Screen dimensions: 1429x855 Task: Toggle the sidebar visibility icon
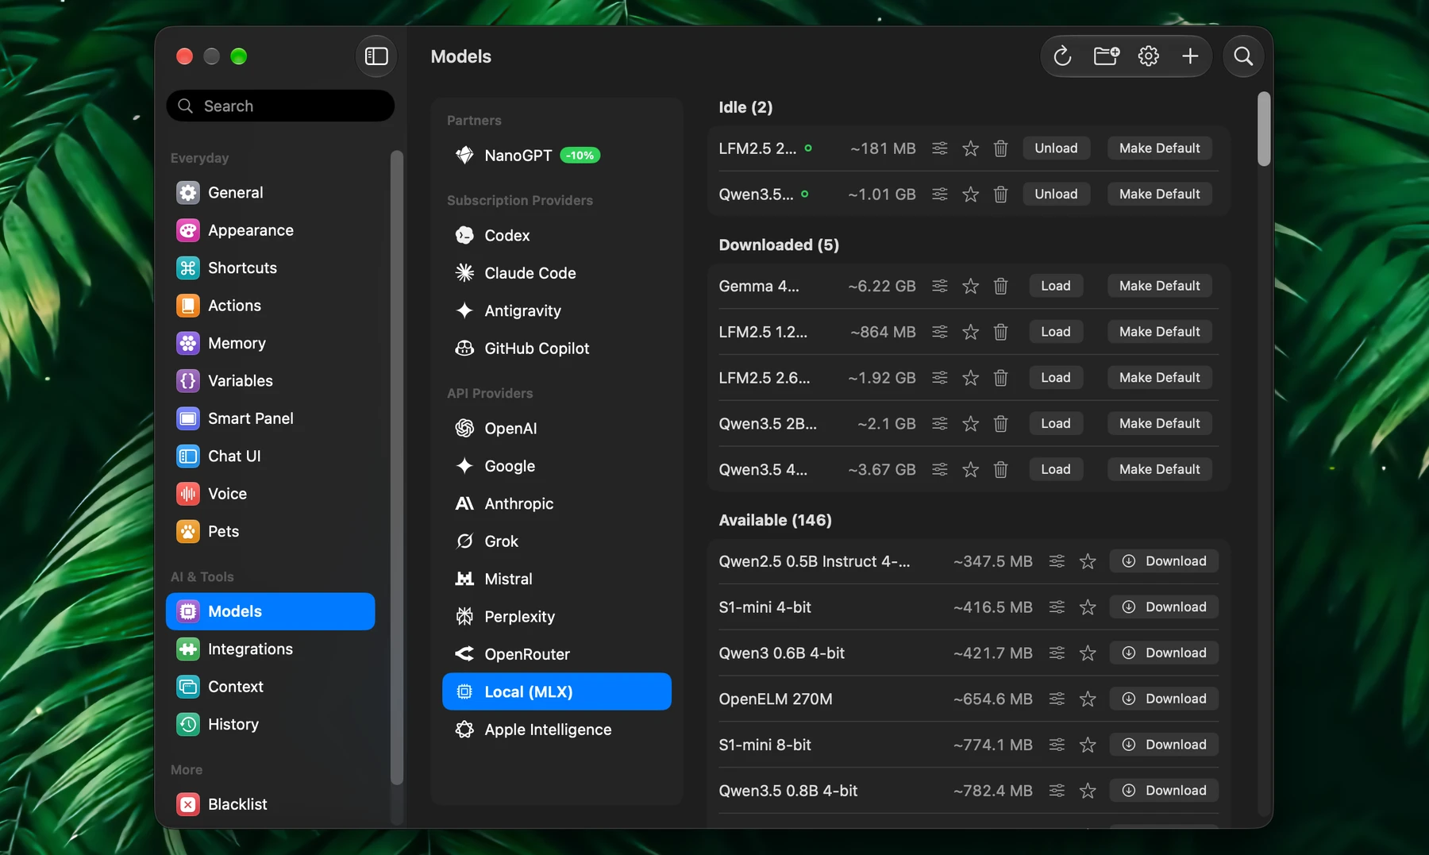(376, 56)
